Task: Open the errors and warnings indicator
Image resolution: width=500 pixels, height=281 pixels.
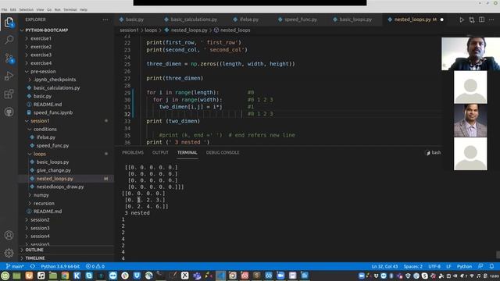Action: tap(95, 266)
